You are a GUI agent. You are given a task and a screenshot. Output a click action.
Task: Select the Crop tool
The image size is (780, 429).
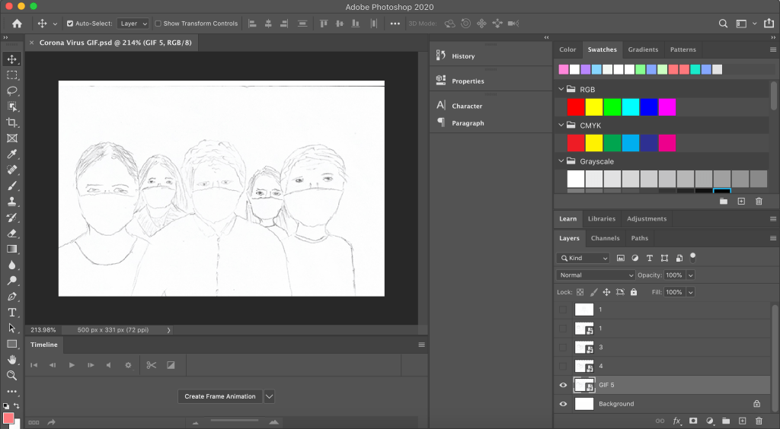click(x=12, y=122)
